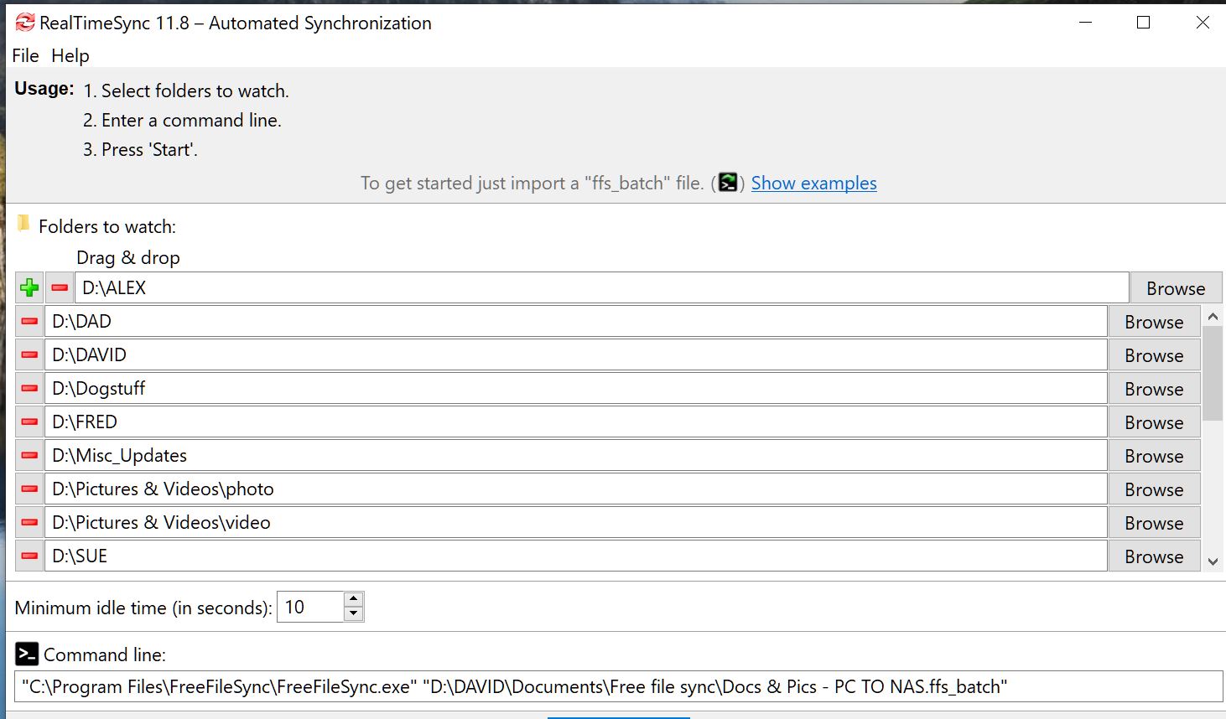This screenshot has height=719, width=1226.
Task: Click the minimum idle time value field
Action: 310,607
